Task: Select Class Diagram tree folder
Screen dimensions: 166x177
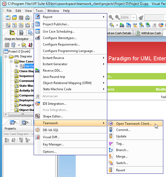Action: coord(24,71)
